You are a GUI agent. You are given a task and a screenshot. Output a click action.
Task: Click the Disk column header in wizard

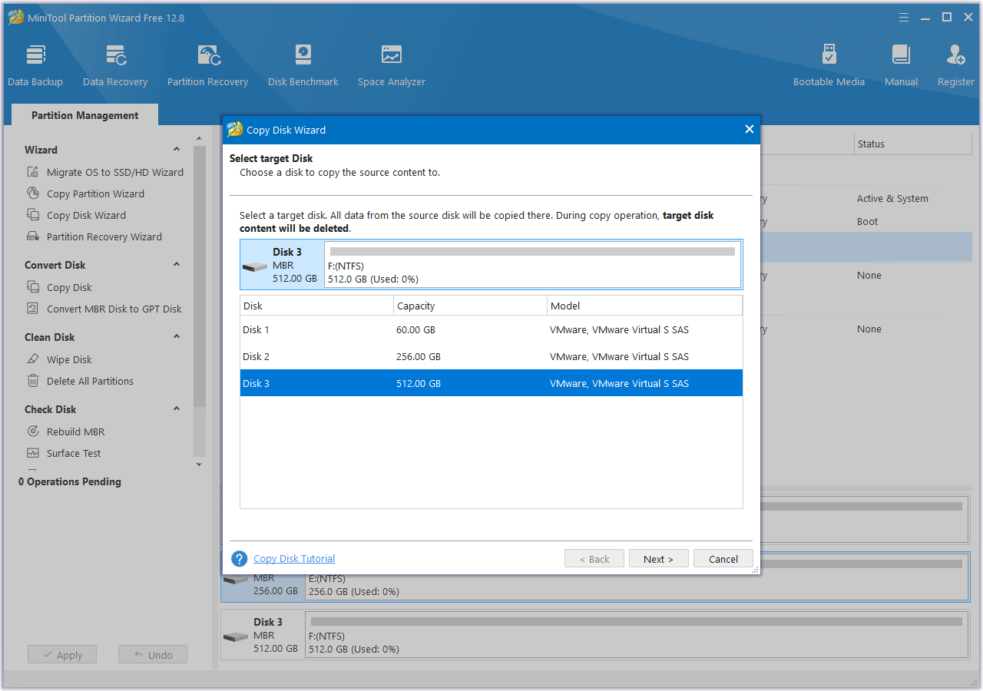click(316, 306)
